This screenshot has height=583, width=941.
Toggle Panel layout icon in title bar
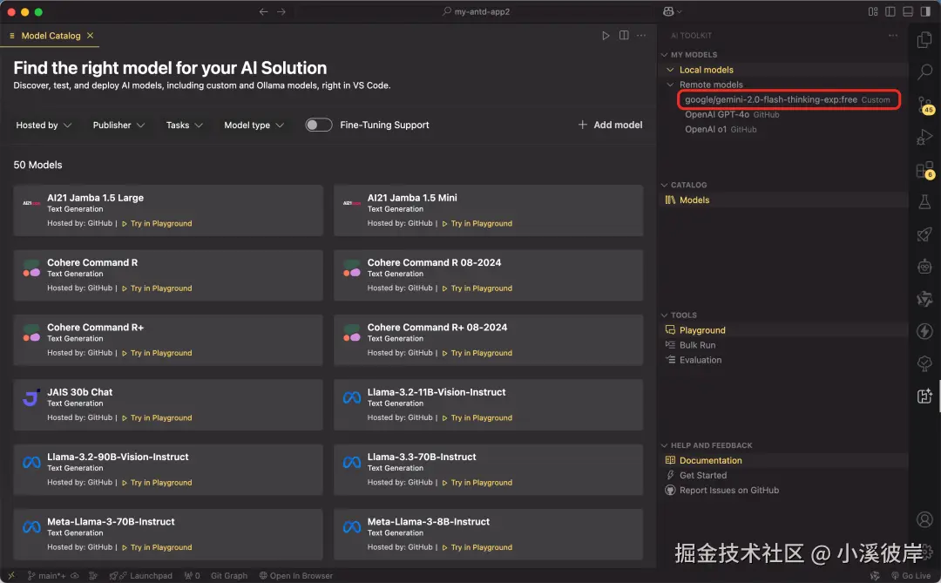click(x=908, y=11)
